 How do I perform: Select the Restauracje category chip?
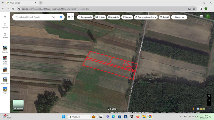coord(85,17)
